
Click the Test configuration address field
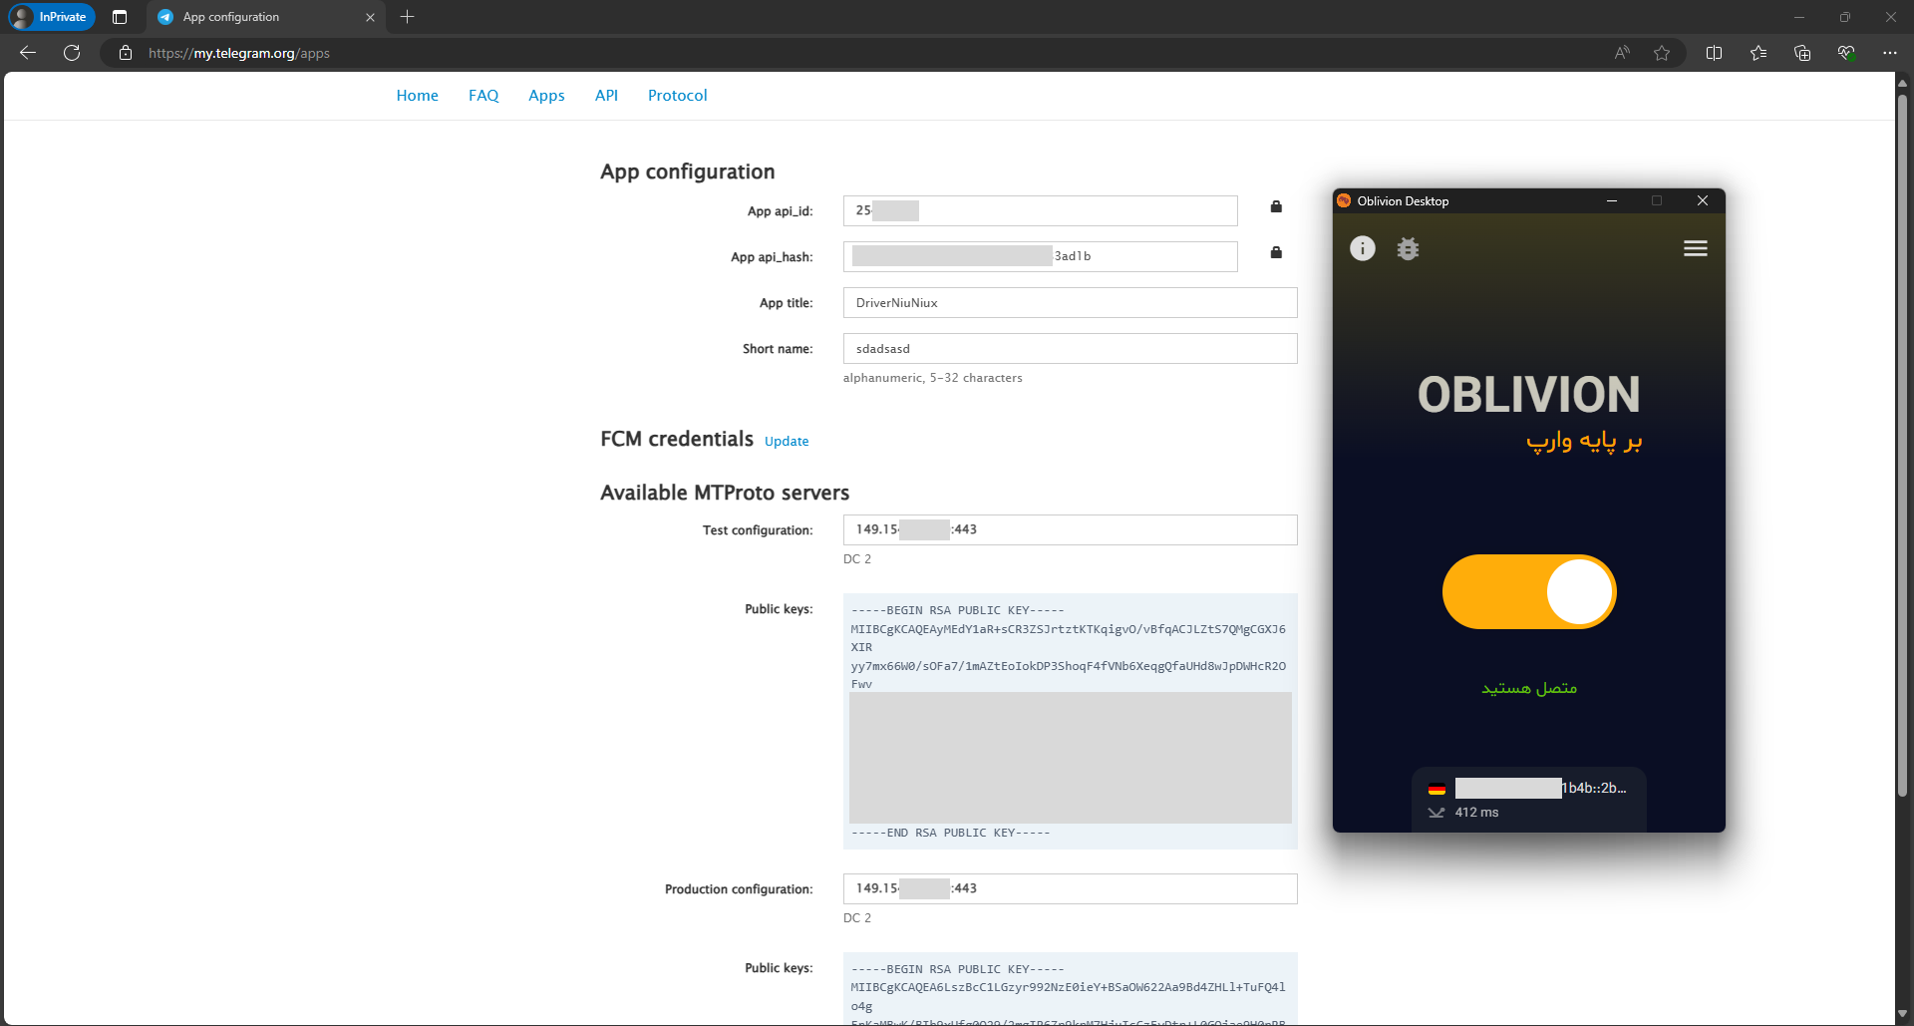1070,529
